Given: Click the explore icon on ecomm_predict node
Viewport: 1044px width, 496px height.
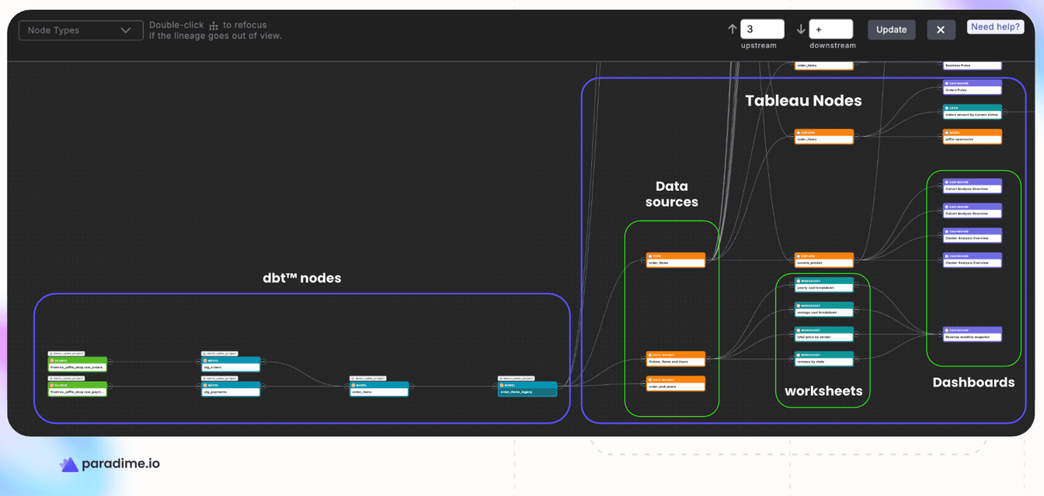Looking at the screenshot, I should tap(798, 256).
